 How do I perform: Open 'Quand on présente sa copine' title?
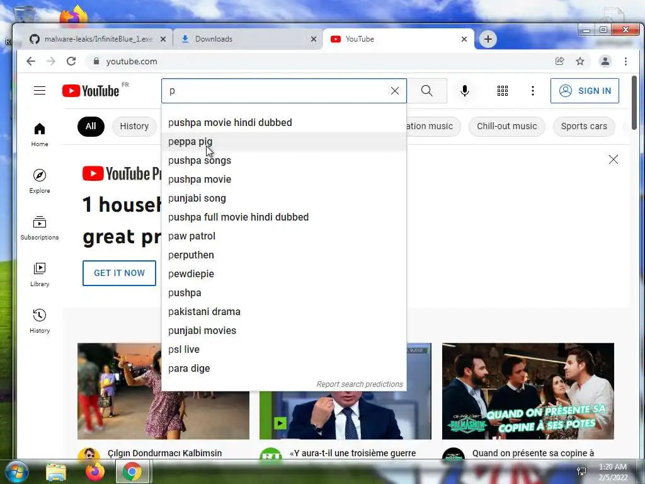click(533, 453)
